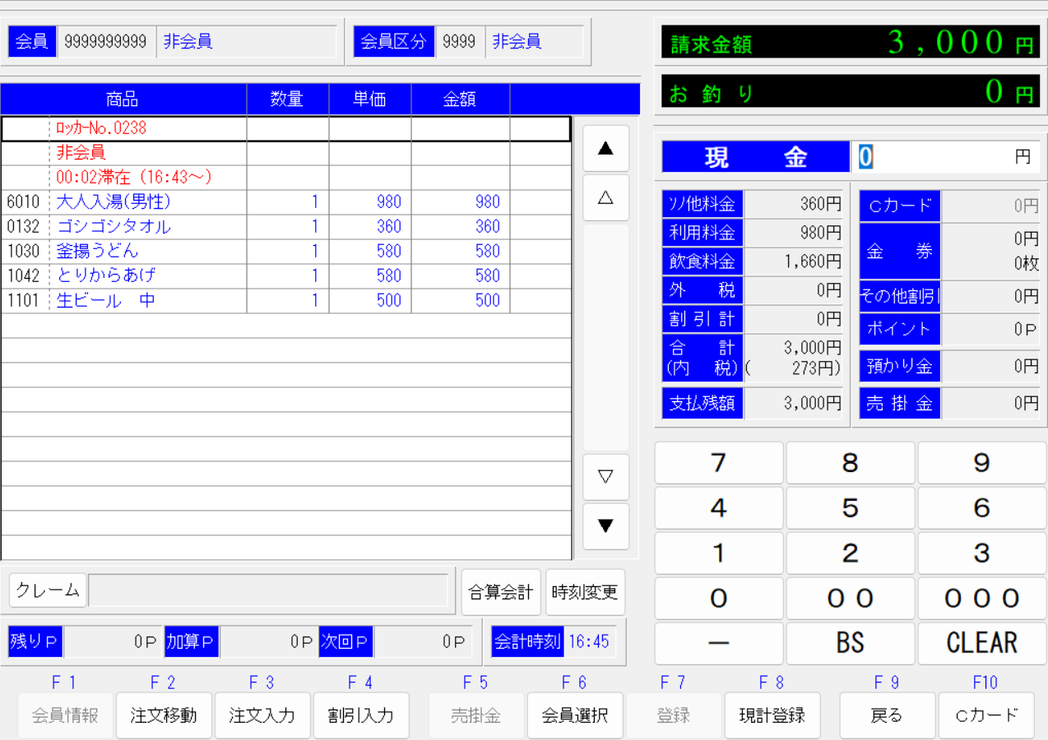Image resolution: width=1048 pixels, height=740 pixels.
Task: Click the 請求金額 3,000円 display
Action: (x=851, y=42)
